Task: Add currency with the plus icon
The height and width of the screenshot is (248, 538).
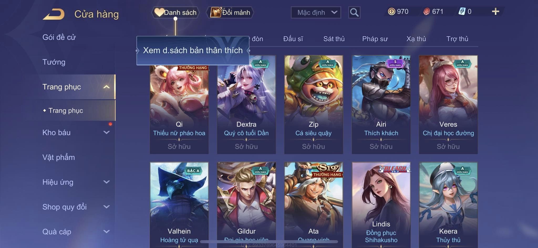Action: [x=495, y=12]
